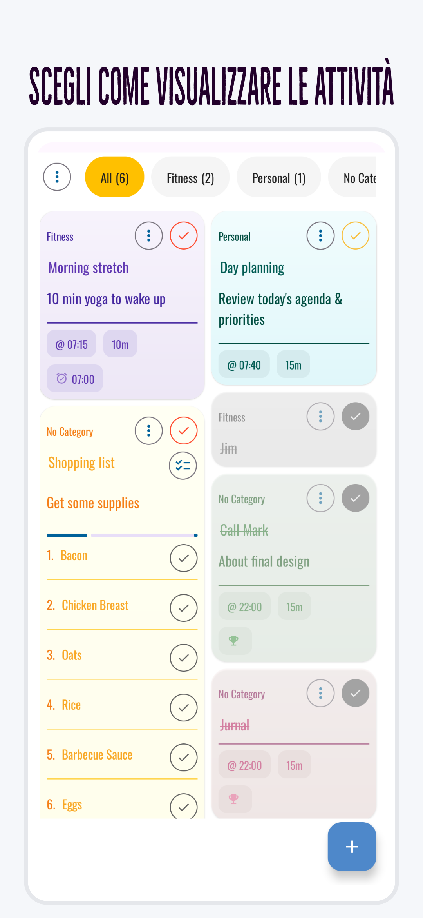Viewport: 423px width, 918px height.
Task: Toggle checklist view icon on Shopping list
Action: point(183,466)
